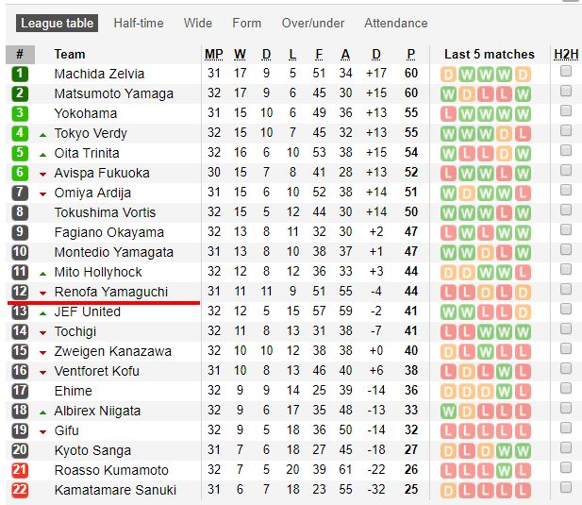Tick the H2H checkbox for Kyoto Sanga

tap(566, 448)
